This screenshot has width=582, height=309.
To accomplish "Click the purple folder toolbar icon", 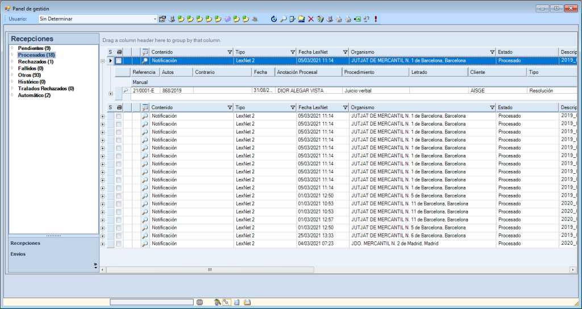I will pyautogui.click(x=227, y=19).
